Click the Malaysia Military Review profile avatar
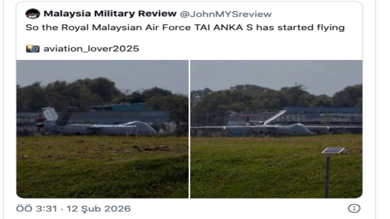This screenshot has height=219, width=390. pyautogui.click(x=33, y=14)
